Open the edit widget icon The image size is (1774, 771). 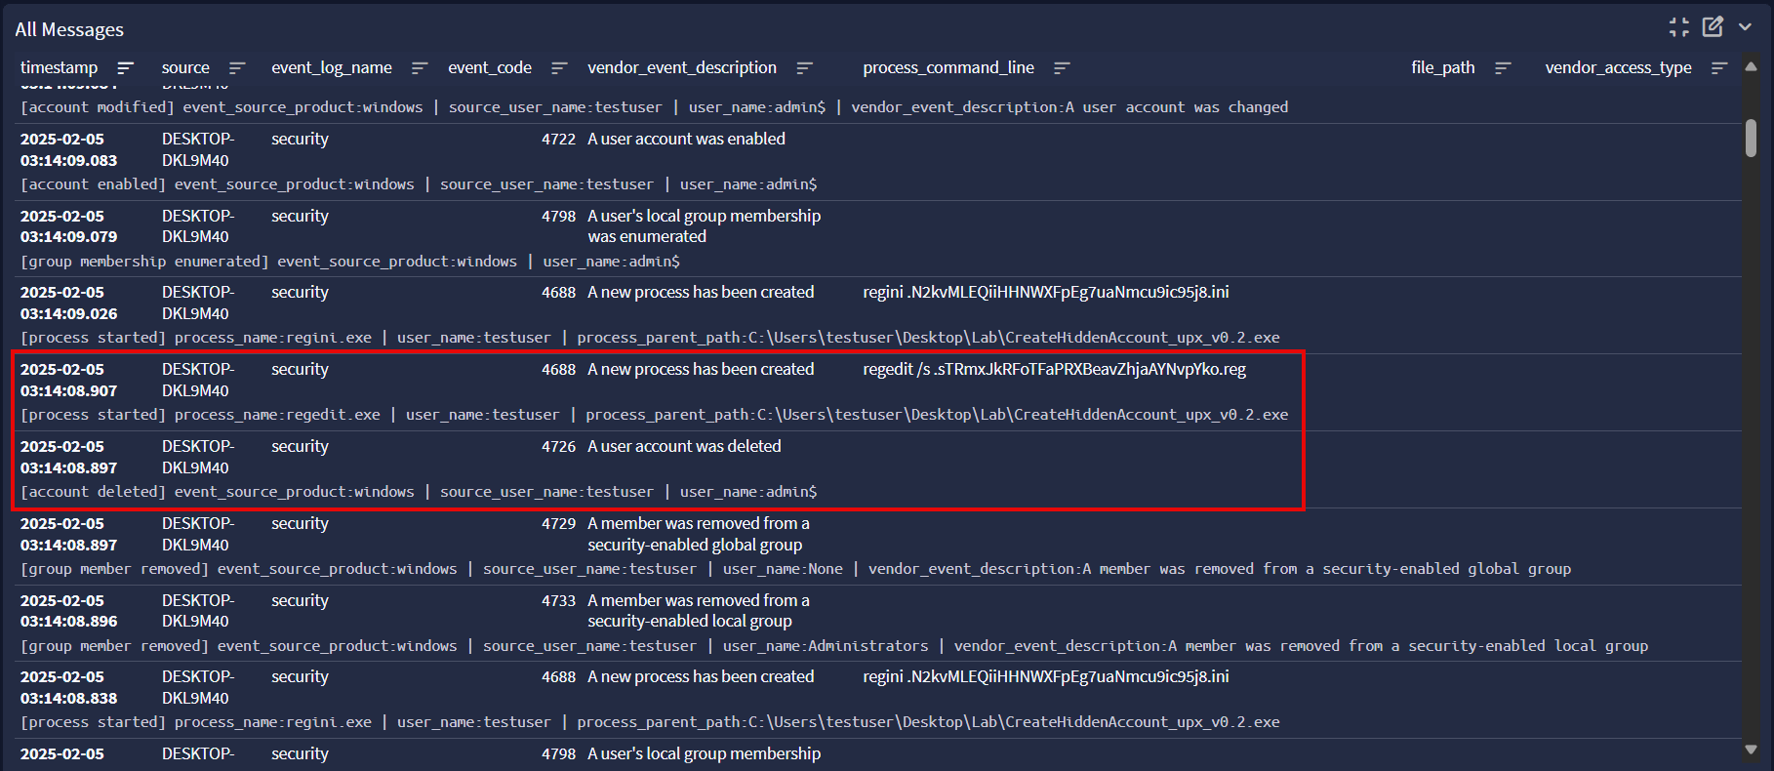click(1713, 27)
